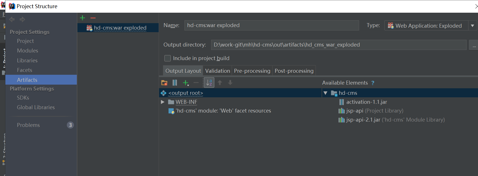Click the create archive icon in layout toolbar
The height and width of the screenshot is (176, 478).
[x=175, y=83]
